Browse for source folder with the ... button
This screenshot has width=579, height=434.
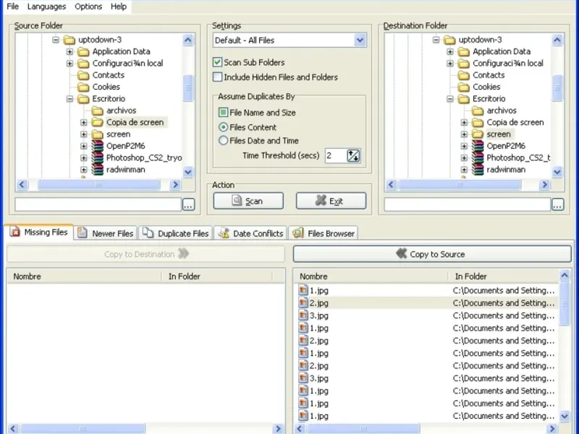click(188, 204)
